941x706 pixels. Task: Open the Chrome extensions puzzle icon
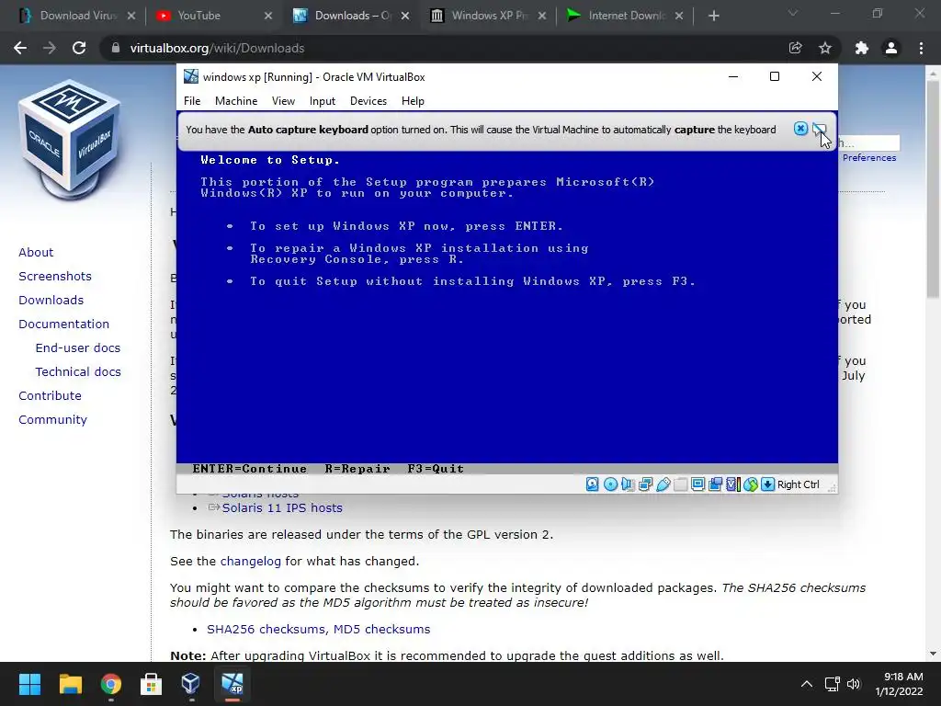862,48
